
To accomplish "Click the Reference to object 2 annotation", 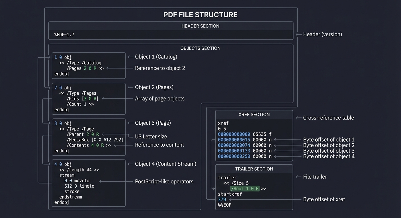I will click(x=160, y=68).
